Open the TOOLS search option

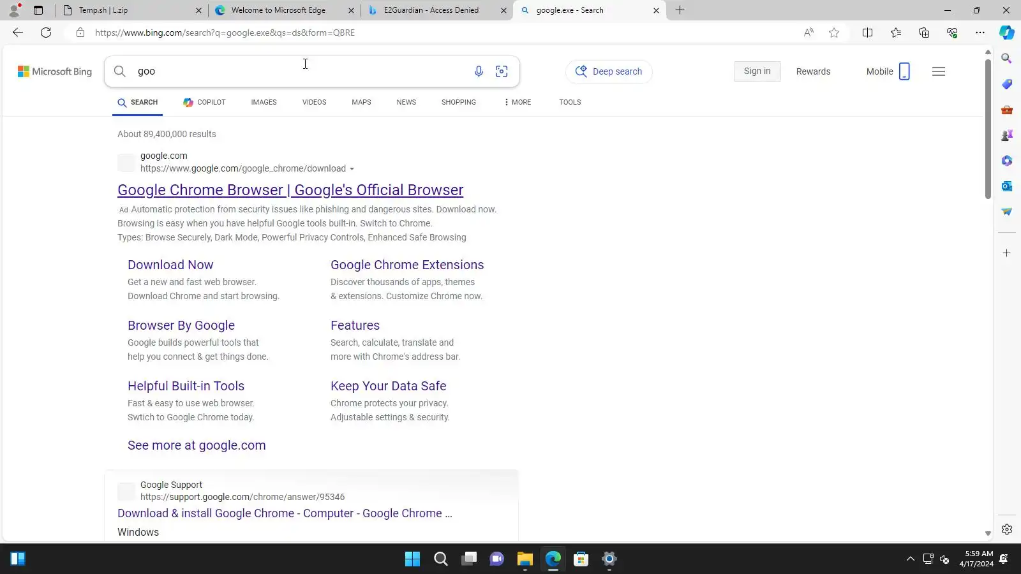pos(570,102)
